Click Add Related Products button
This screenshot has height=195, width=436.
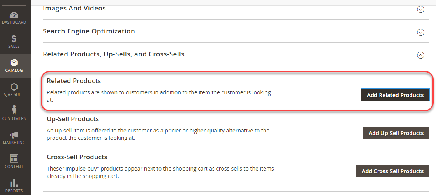395,95
